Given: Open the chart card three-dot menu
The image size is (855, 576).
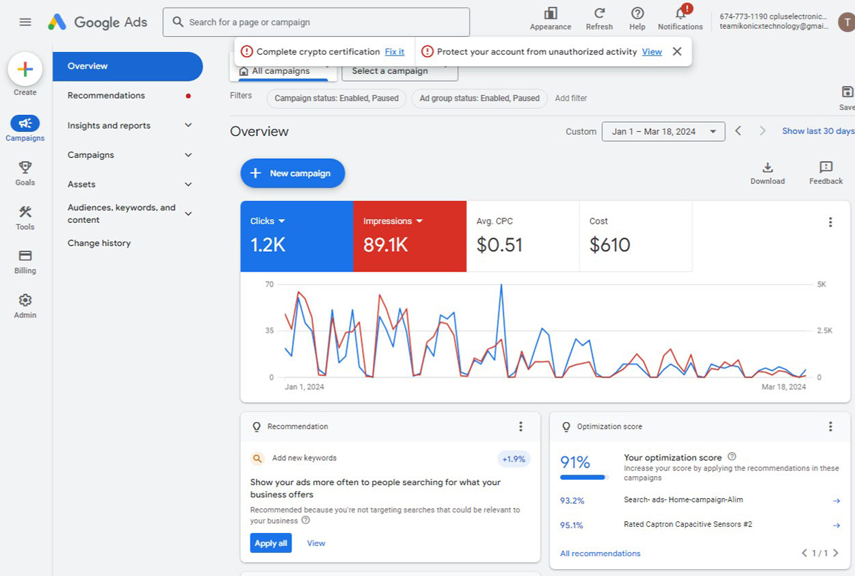Looking at the screenshot, I should 830,222.
